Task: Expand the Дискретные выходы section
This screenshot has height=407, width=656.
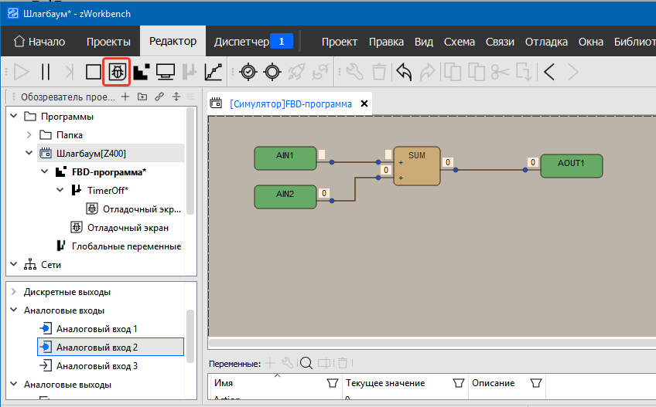Action: click(14, 292)
